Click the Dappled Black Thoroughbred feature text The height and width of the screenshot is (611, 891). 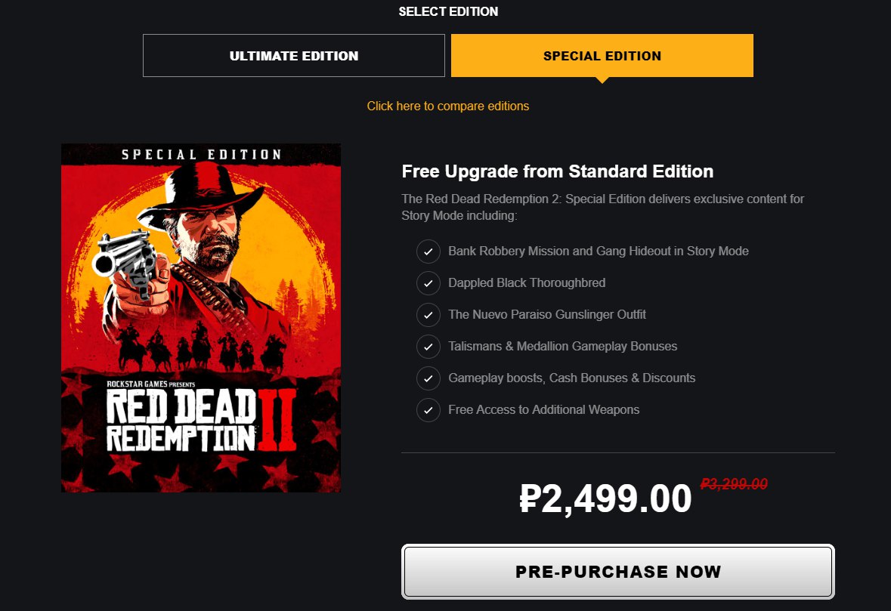pos(527,283)
